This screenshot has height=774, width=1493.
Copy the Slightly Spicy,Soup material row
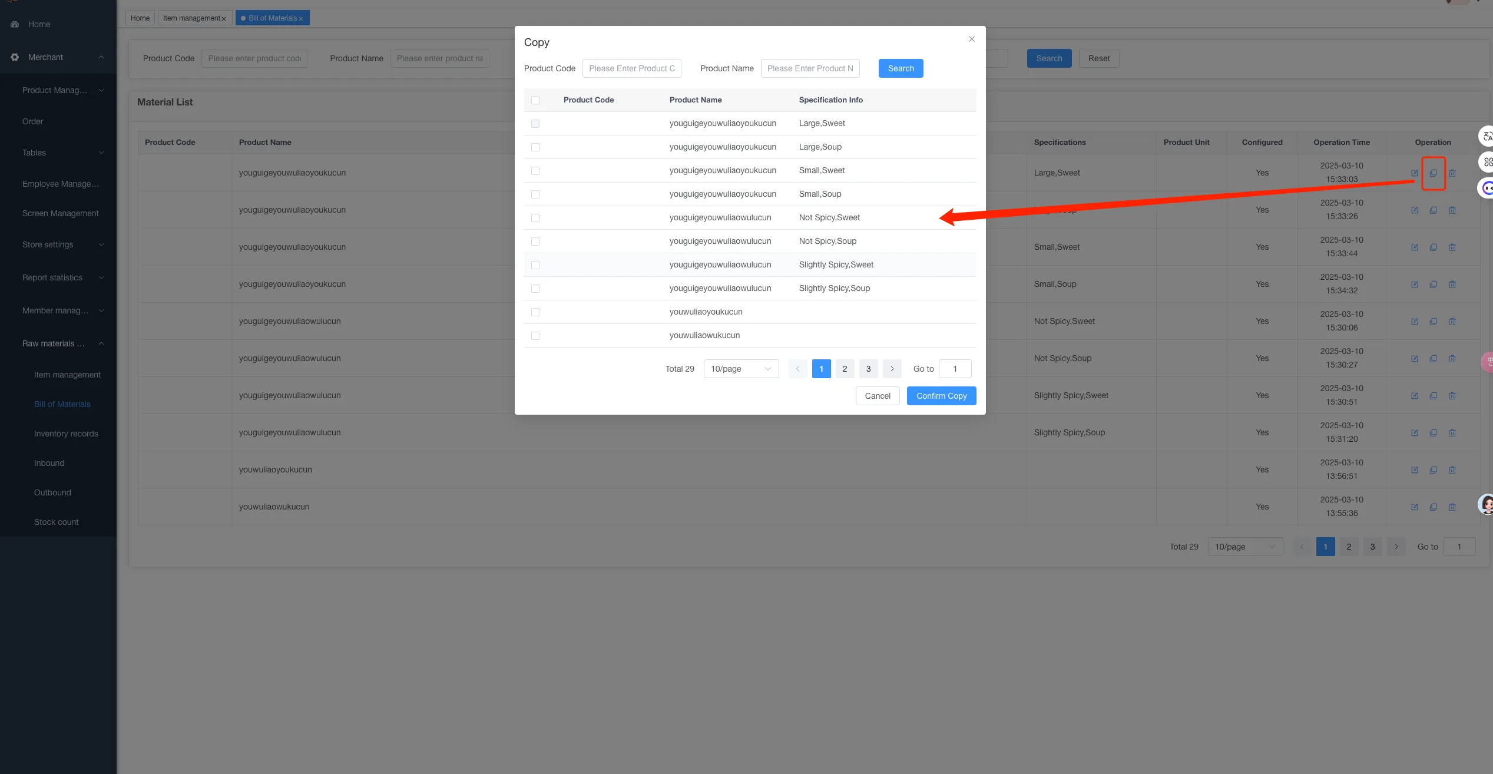point(1433,433)
